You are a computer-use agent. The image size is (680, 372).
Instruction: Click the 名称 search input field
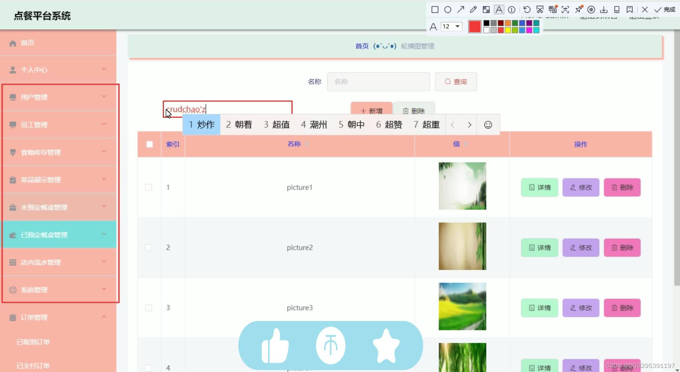(x=379, y=82)
